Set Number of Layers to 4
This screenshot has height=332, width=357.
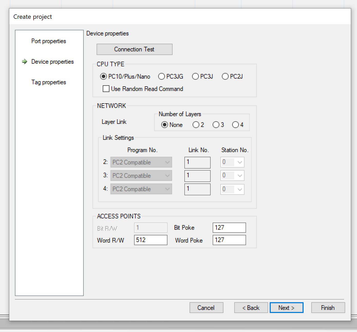pyautogui.click(x=236, y=125)
